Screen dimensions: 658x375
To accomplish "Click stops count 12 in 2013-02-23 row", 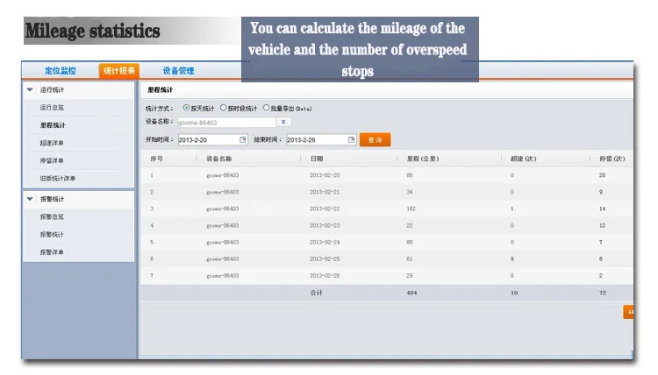I will 602,225.
